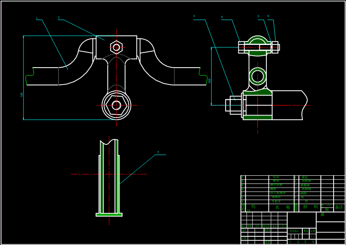
Task: Click callout number 4 in side view
Action: pyautogui.click(x=222, y=17)
